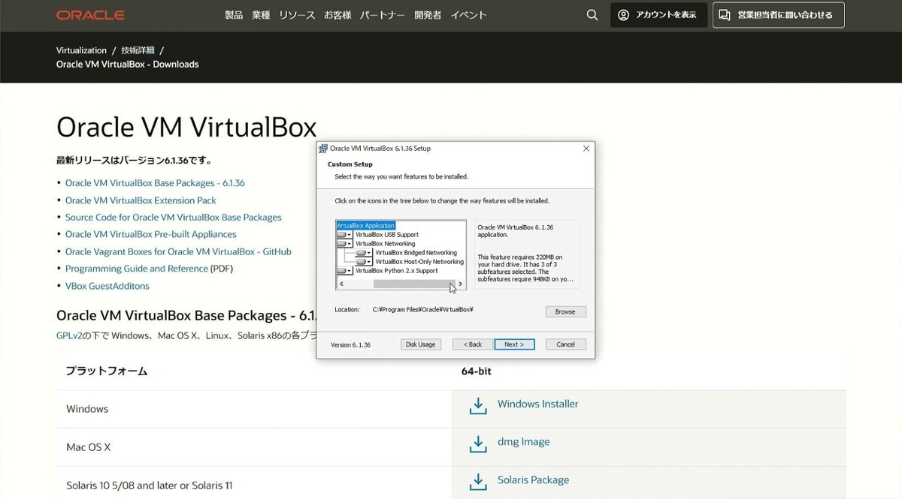Open the feature dropdown for VirtualBox Networking
The height and width of the screenshot is (499, 902).
pyautogui.click(x=345, y=244)
